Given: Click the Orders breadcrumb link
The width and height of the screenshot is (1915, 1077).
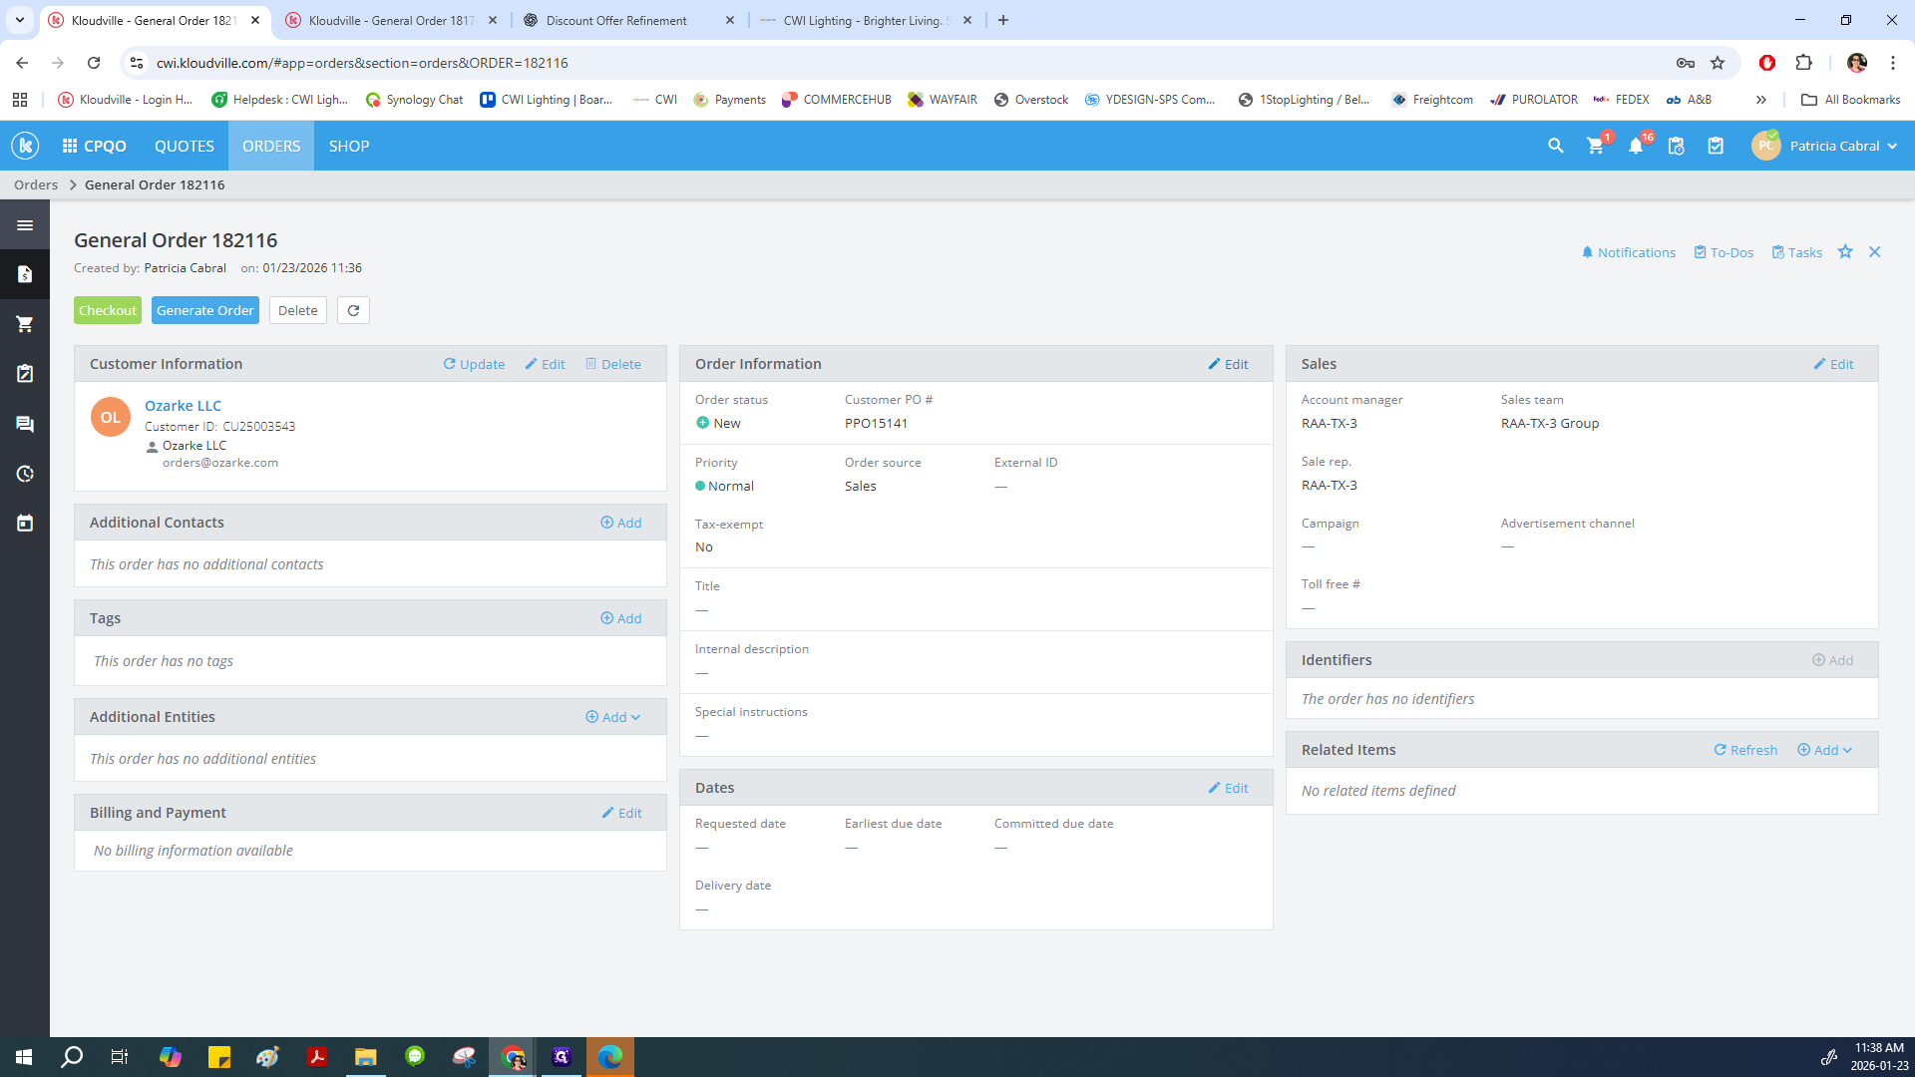Looking at the screenshot, I should coord(36,184).
